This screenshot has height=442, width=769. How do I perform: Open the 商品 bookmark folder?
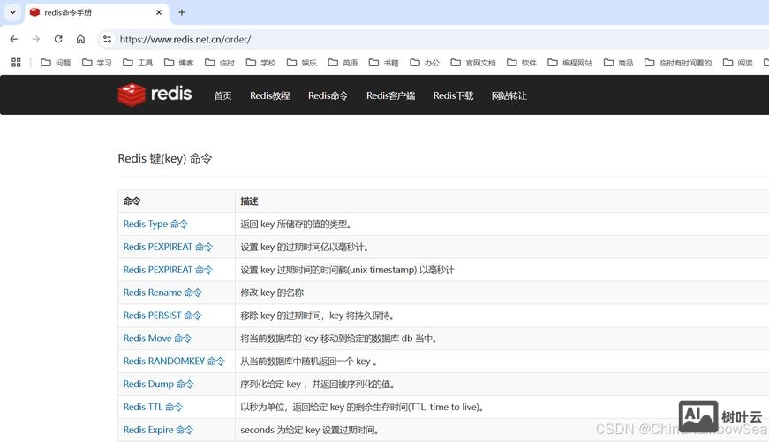click(618, 63)
